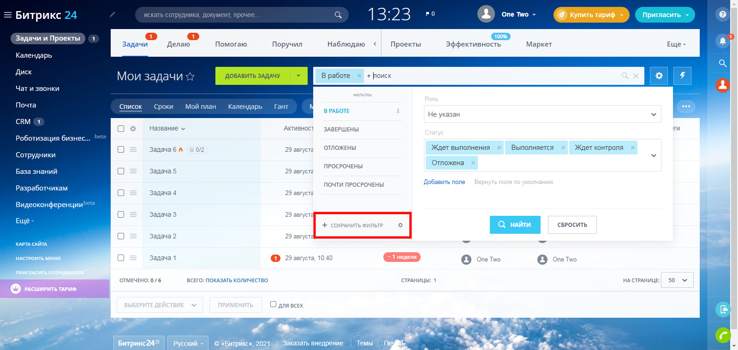Open the items per page dropdown showing 50
This screenshot has width=738, height=350.
[x=677, y=280]
